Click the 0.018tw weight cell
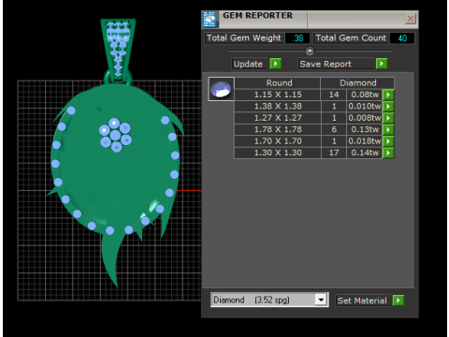Viewport: 449px width, 337px height. [365, 141]
